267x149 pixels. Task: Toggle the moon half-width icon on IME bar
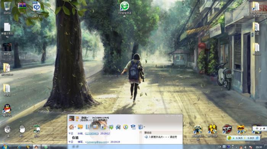(x=261, y=128)
